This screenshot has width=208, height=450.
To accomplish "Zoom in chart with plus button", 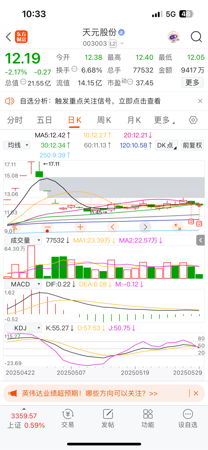I will [x=80, y=227].
